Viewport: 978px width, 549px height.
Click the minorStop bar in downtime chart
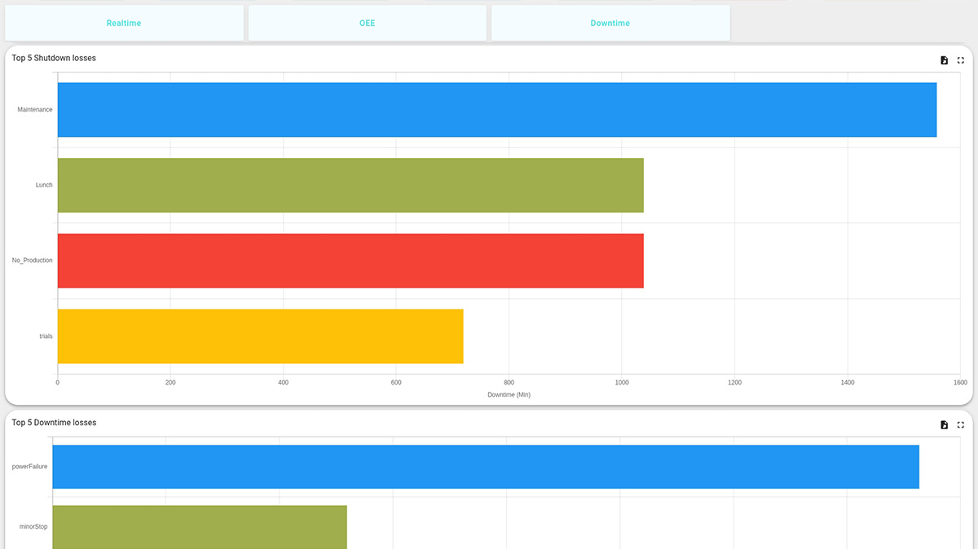point(200,527)
